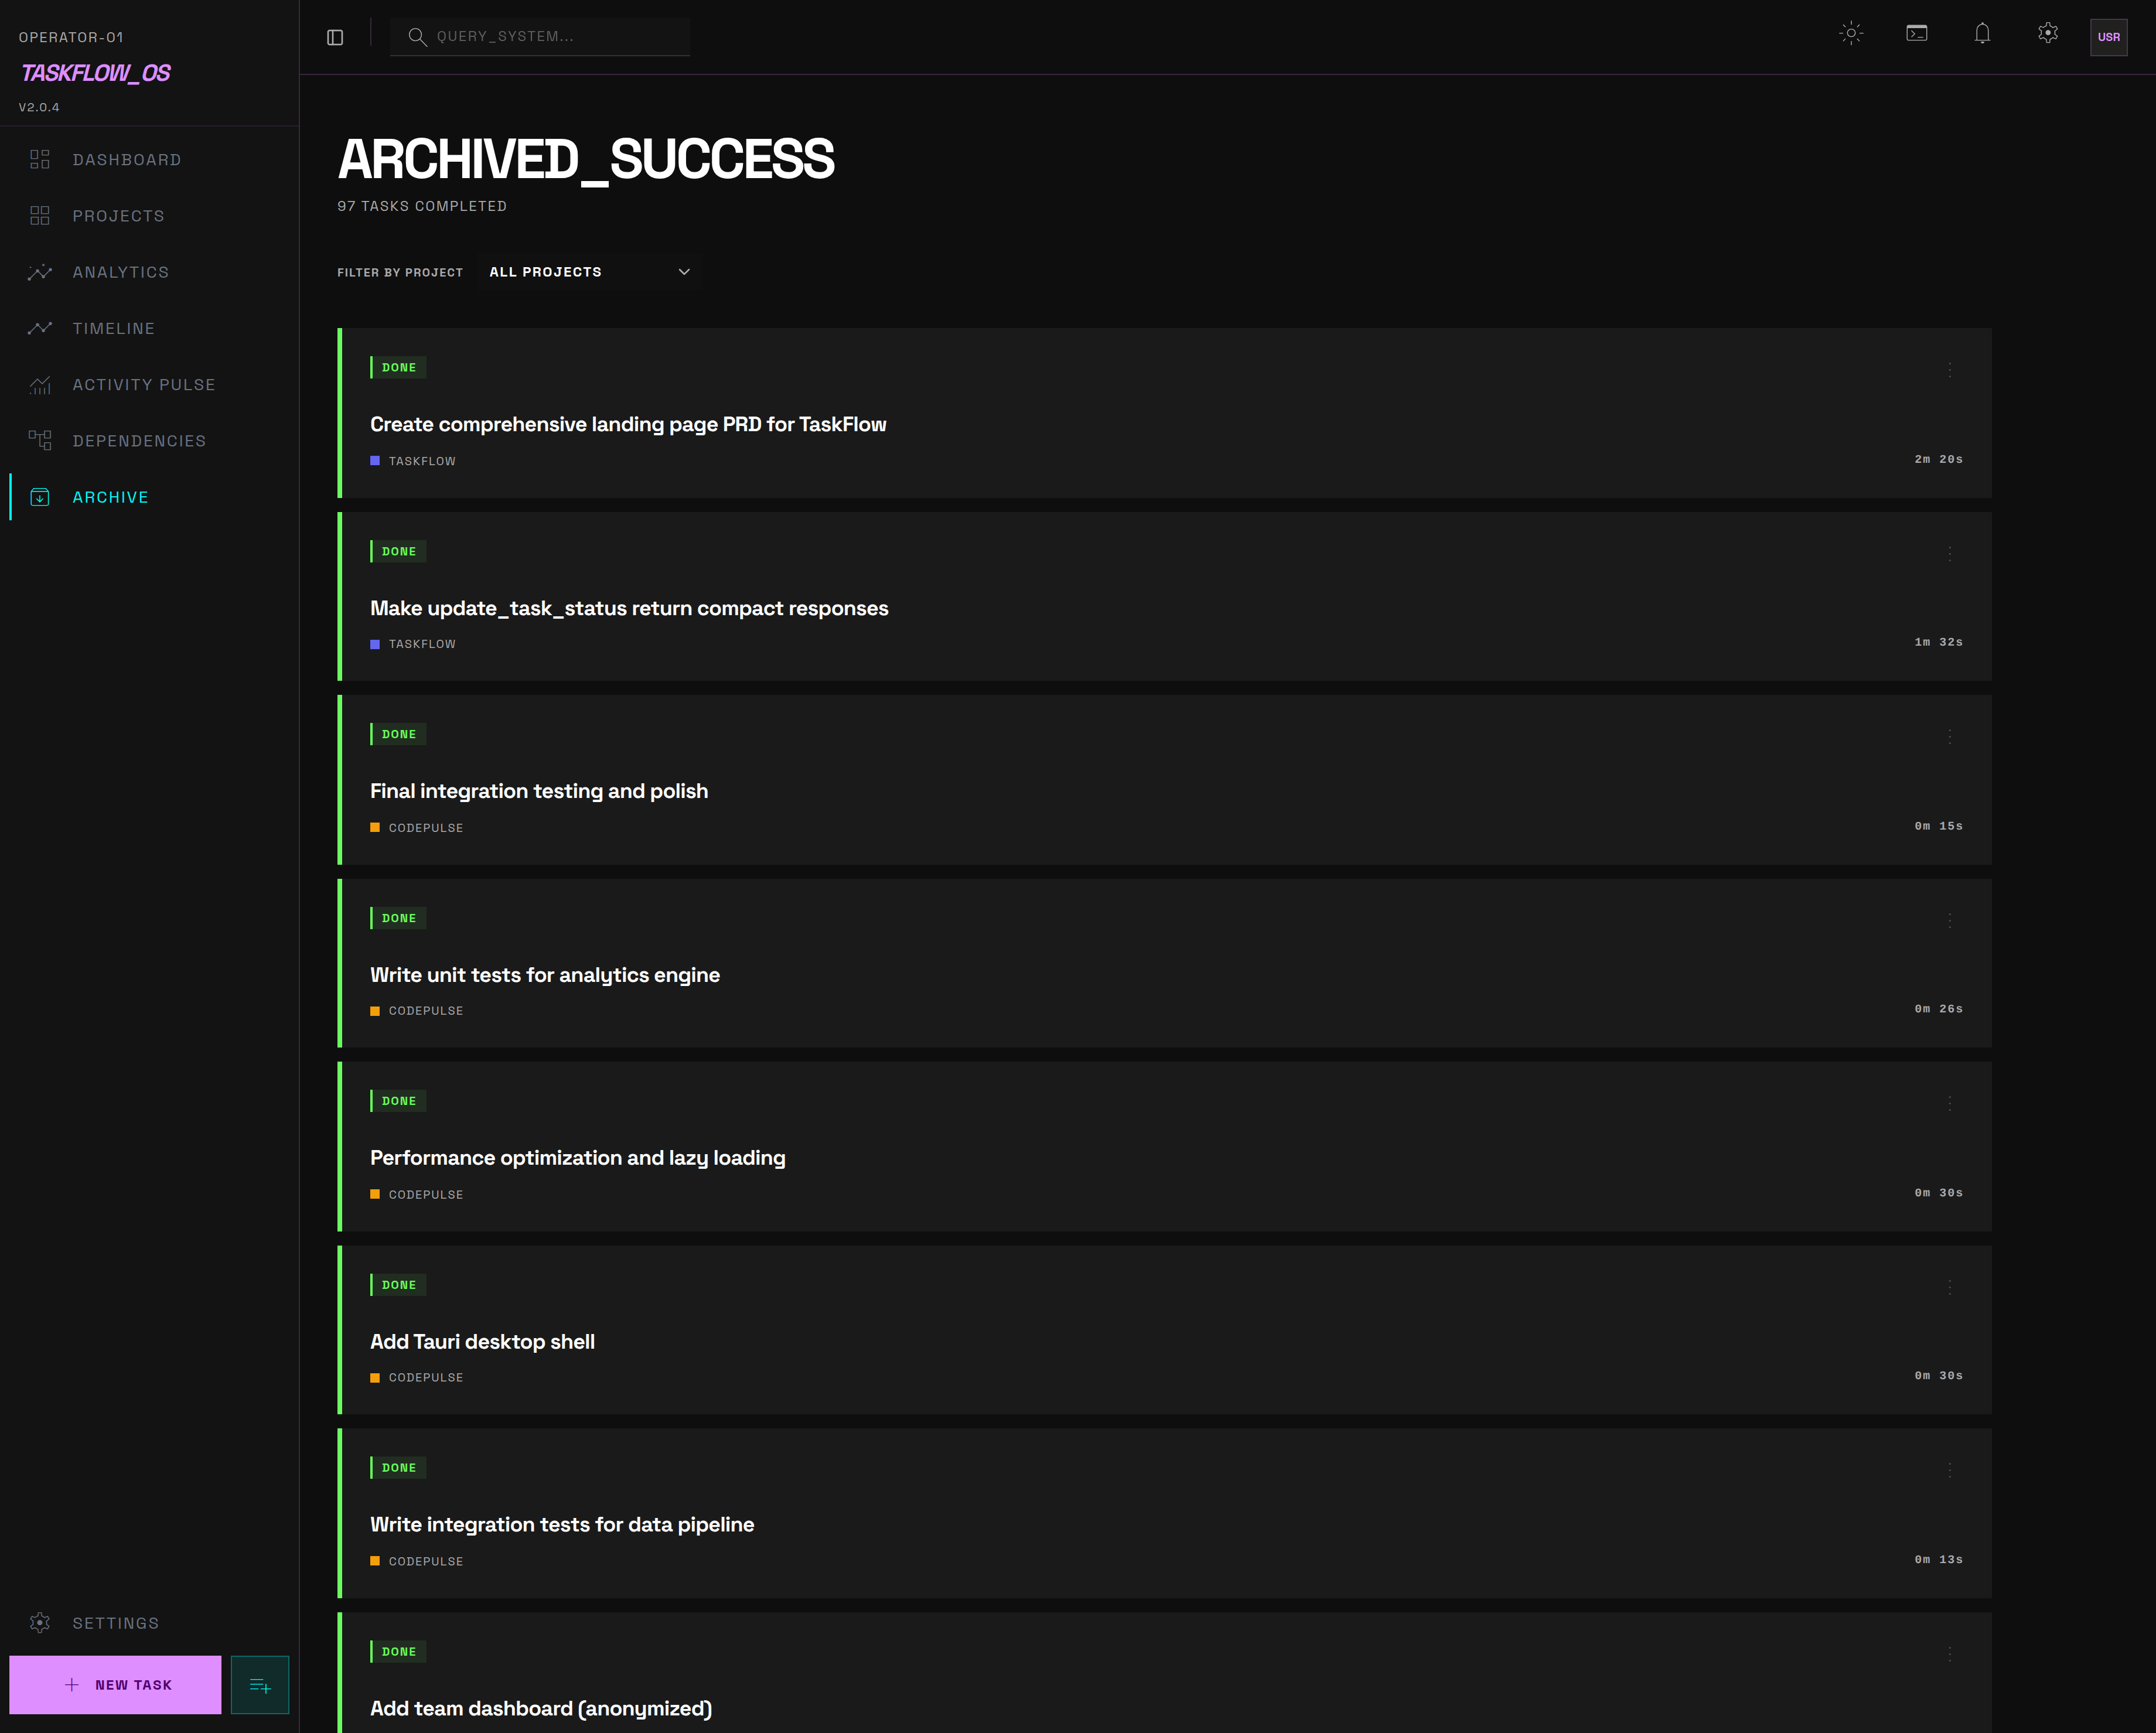Select the Timeline icon in the sidebar

click(40, 328)
